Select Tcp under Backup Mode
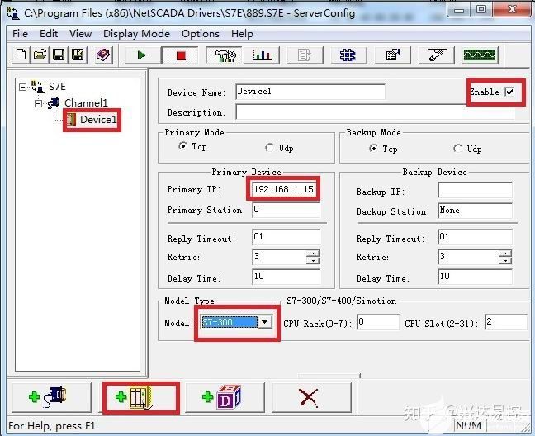This screenshot has height=436, width=535. pos(373,149)
